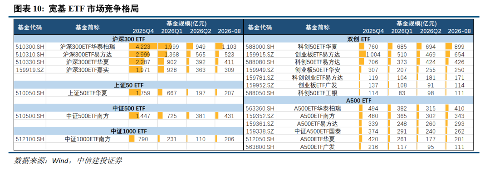Select fund name 沪深300ETF嘉实
Image resolution: width=490 pixels, height=171 pixels.
pos(88,69)
